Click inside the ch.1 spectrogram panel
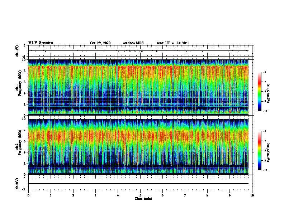The image size is (284, 219). tap(138, 87)
